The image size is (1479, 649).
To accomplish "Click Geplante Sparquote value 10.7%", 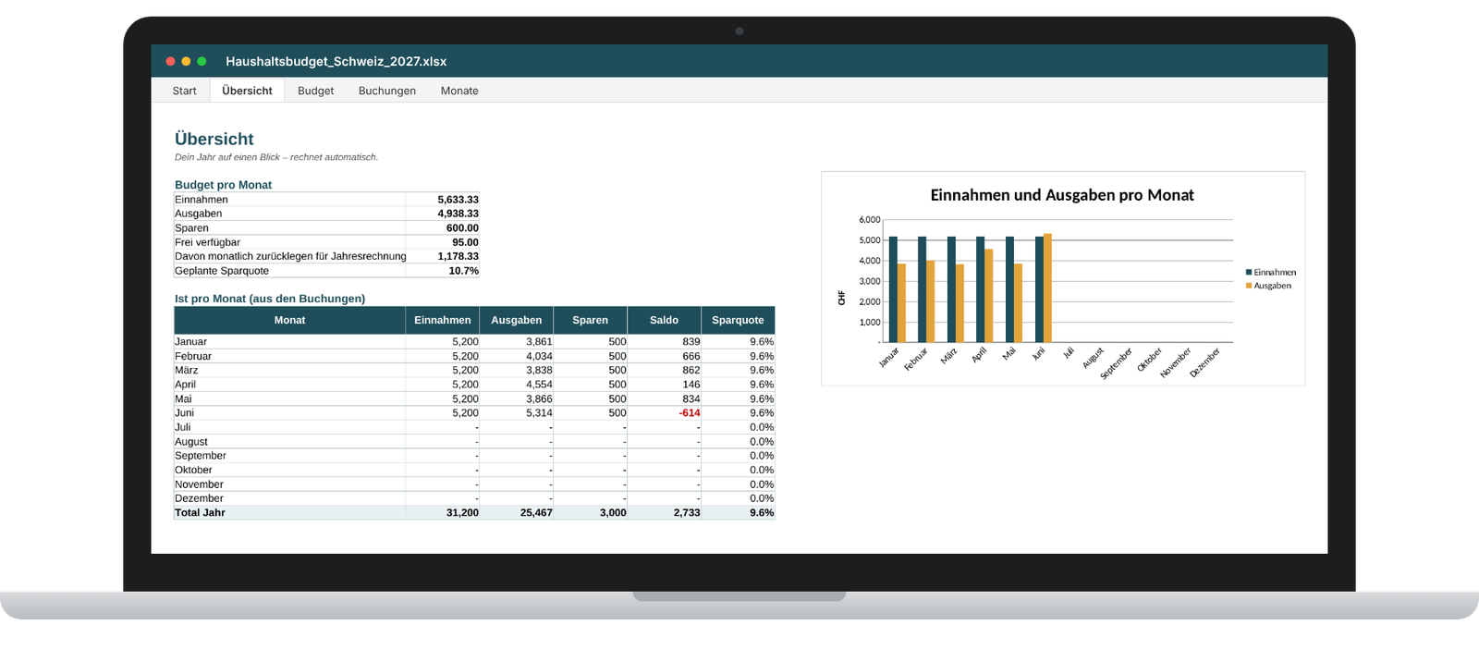I will 464,271.
